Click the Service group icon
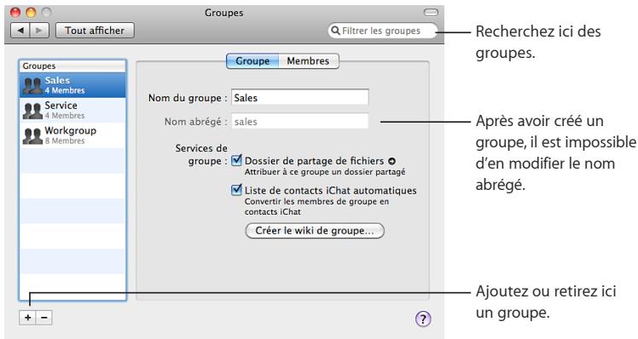 (x=32, y=111)
